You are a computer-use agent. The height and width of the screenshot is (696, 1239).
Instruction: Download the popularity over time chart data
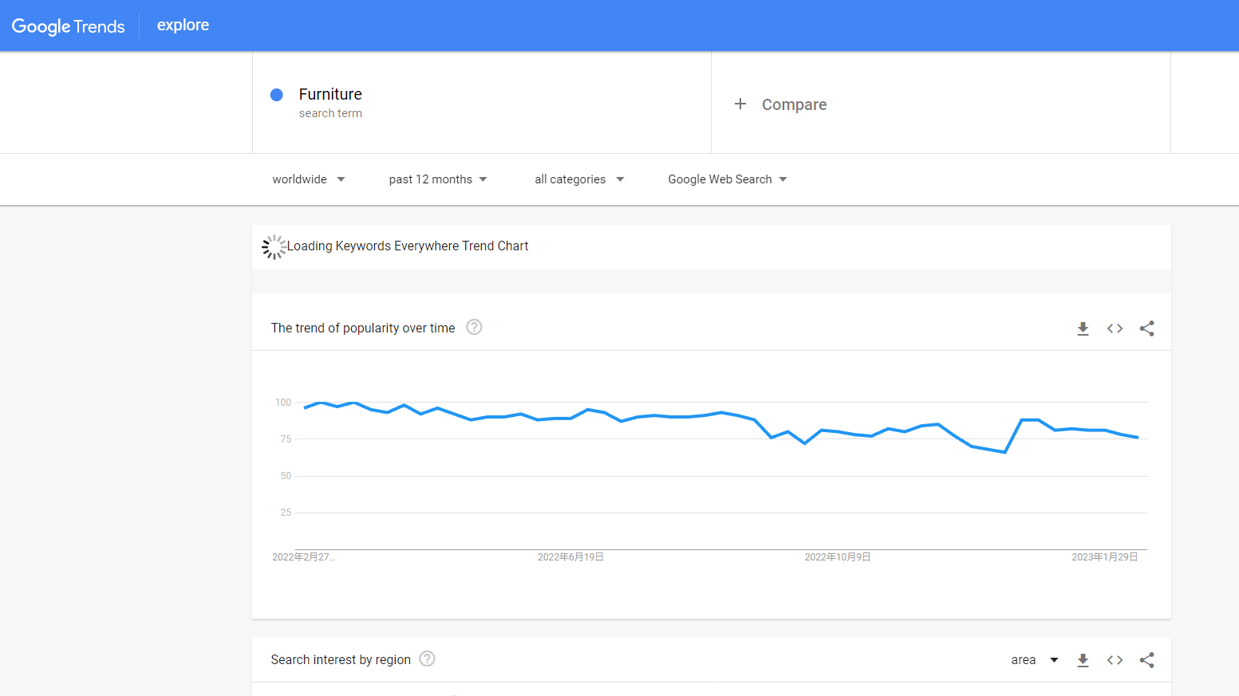pos(1083,328)
